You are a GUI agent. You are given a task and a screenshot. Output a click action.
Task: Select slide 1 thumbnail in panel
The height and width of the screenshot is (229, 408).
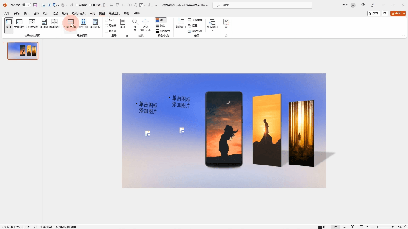click(x=23, y=50)
